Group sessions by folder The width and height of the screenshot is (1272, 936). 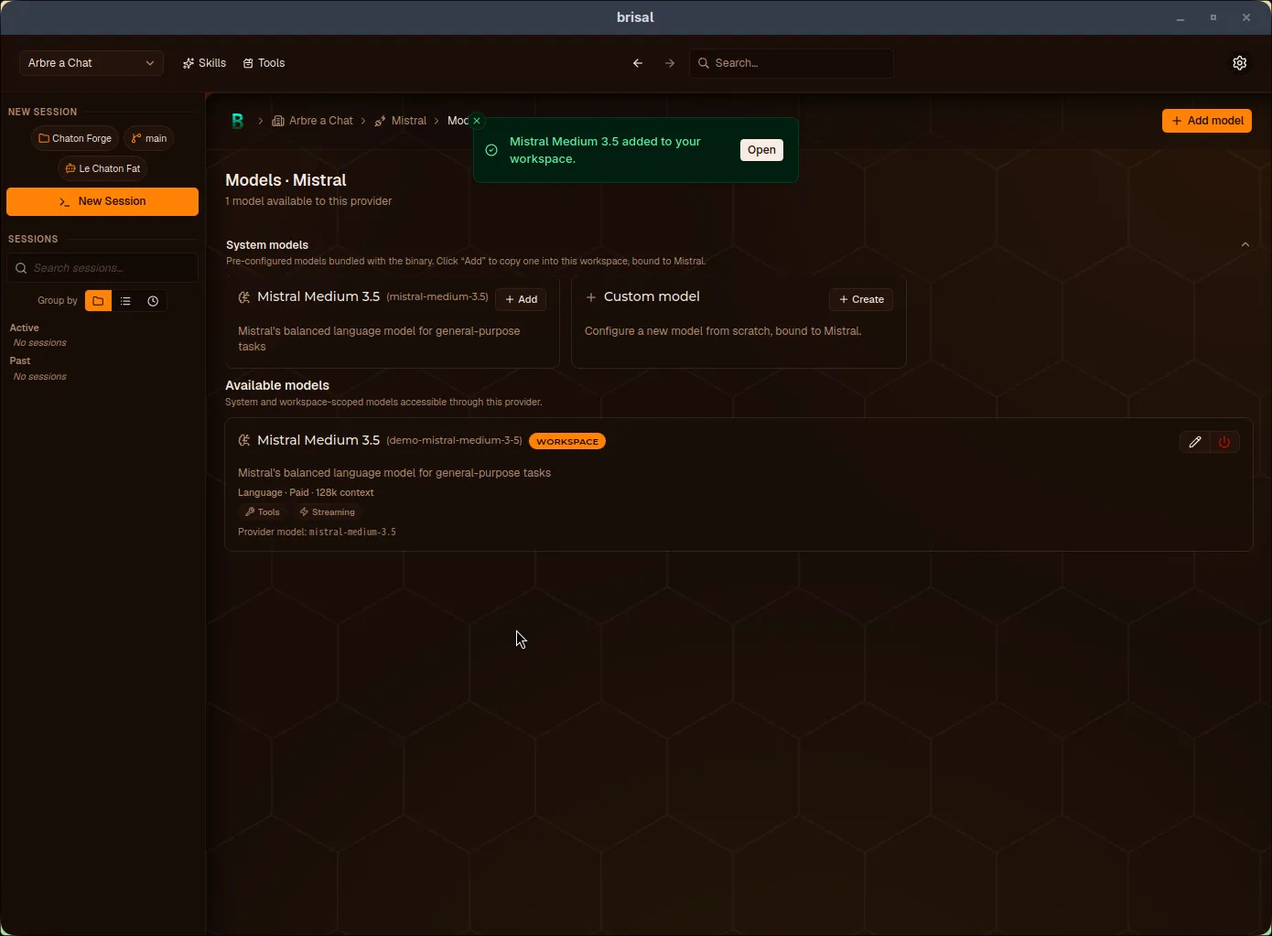click(x=98, y=301)
